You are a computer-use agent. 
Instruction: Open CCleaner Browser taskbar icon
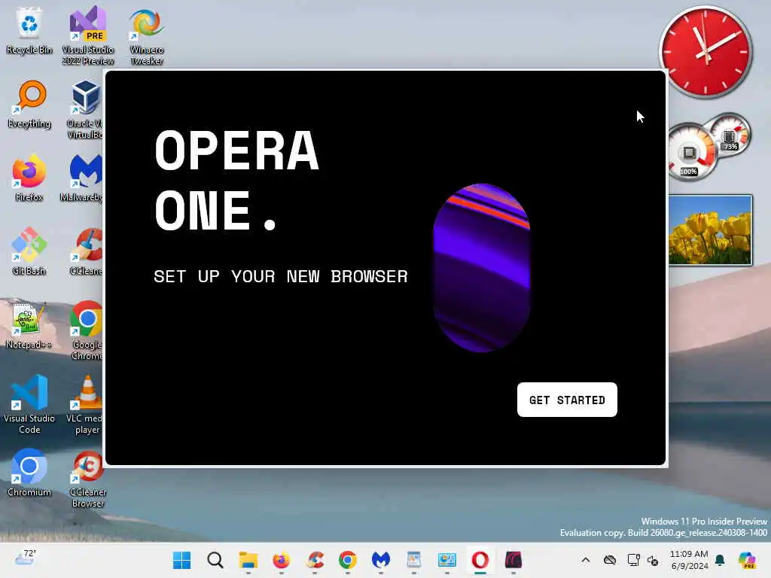coord(315,560)
